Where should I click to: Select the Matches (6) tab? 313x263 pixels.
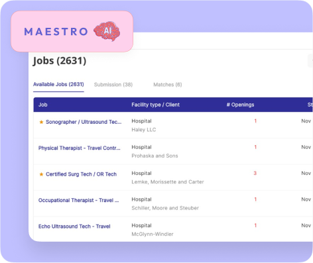(x=168, y=85)
